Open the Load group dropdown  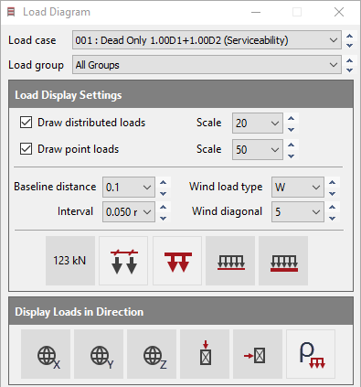[207, 65]
